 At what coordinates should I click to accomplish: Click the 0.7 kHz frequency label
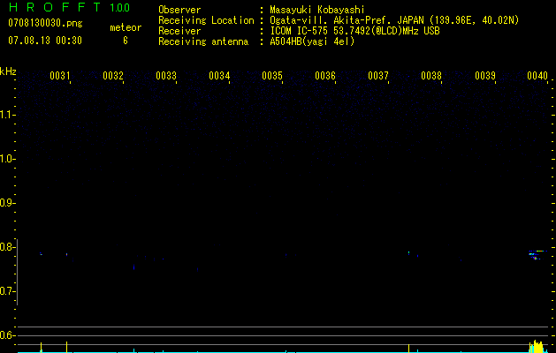7,291
